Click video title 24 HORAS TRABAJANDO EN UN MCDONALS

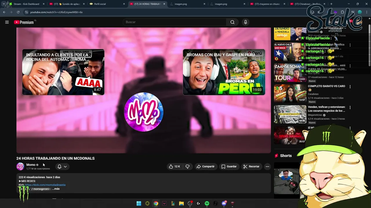tap(55, 158)
